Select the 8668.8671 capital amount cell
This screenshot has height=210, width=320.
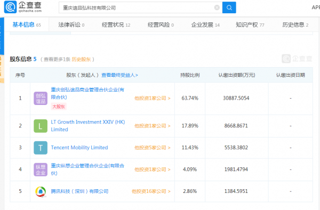pyautogui.click(x=236, y=126)
